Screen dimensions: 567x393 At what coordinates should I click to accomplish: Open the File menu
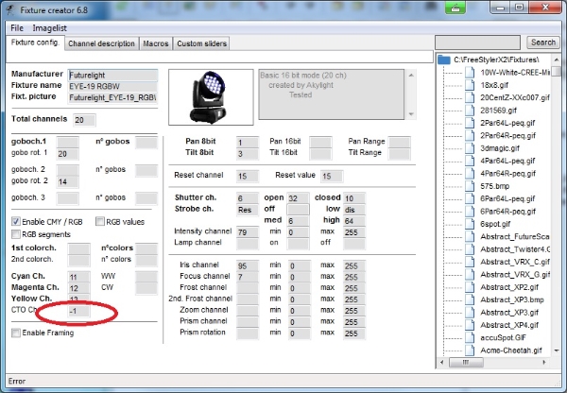click(17, 27)
